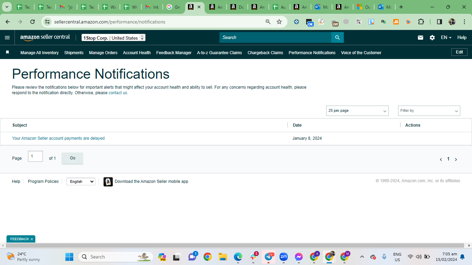Viewport: 472px width, 265px height.
Task: Open the Help link in the top header
Action: pos(462,38)
